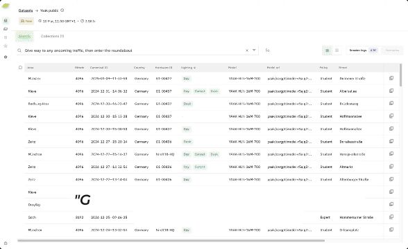Click the Street column header

pyautogui.click(x=343, y=68)
